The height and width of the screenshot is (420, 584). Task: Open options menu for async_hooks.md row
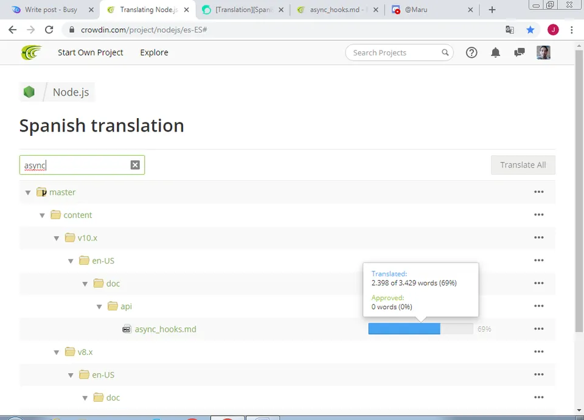coord(539,329)
